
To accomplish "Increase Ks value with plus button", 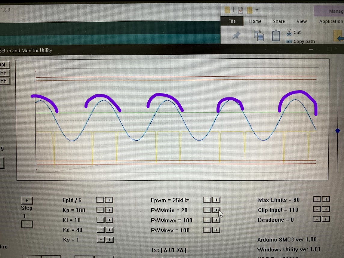I will [x=109, y=240].
